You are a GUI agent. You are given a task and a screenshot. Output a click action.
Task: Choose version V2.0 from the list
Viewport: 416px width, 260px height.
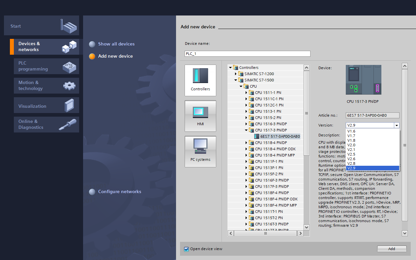coord(372,145)
